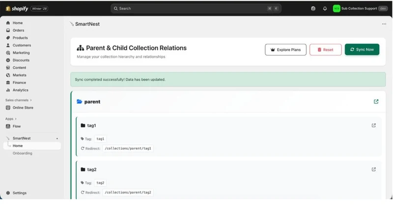Click the redirect icon in tag1 card
393x221 pixels.
tap(83, 148)
